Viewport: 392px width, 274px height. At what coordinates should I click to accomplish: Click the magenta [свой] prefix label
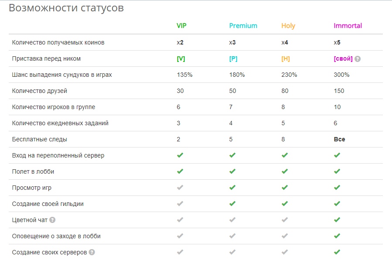tap(343, 59)
